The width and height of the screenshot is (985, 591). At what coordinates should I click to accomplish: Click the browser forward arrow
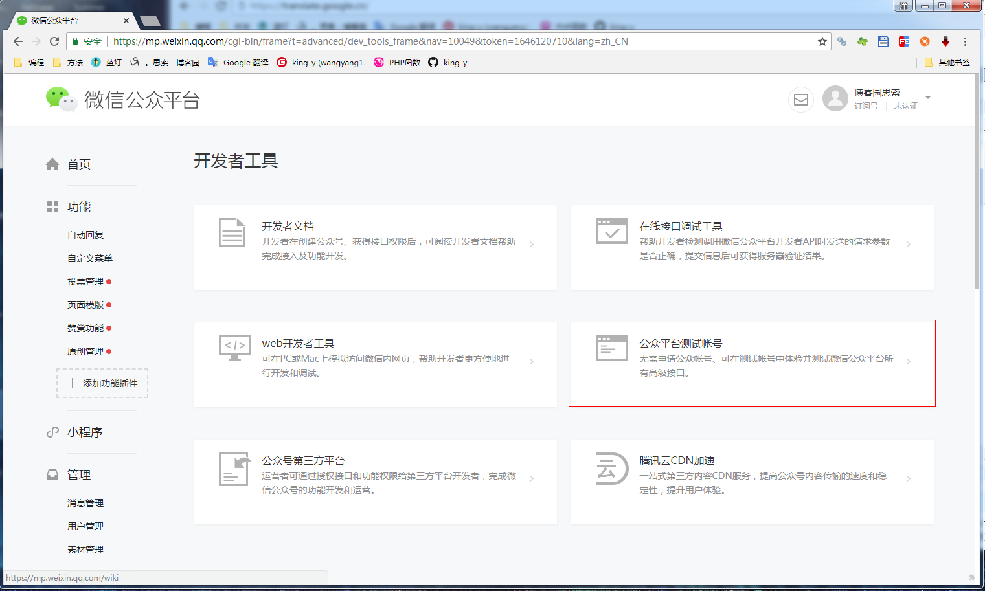(36, 41)
